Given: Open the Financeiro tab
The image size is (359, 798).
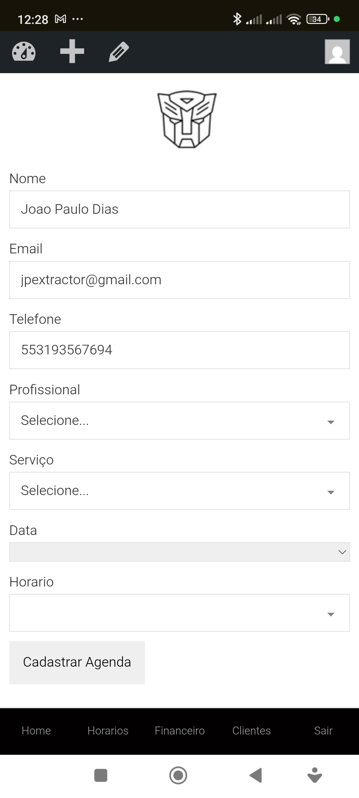Looking at the screenshot, I should point(179,731).
